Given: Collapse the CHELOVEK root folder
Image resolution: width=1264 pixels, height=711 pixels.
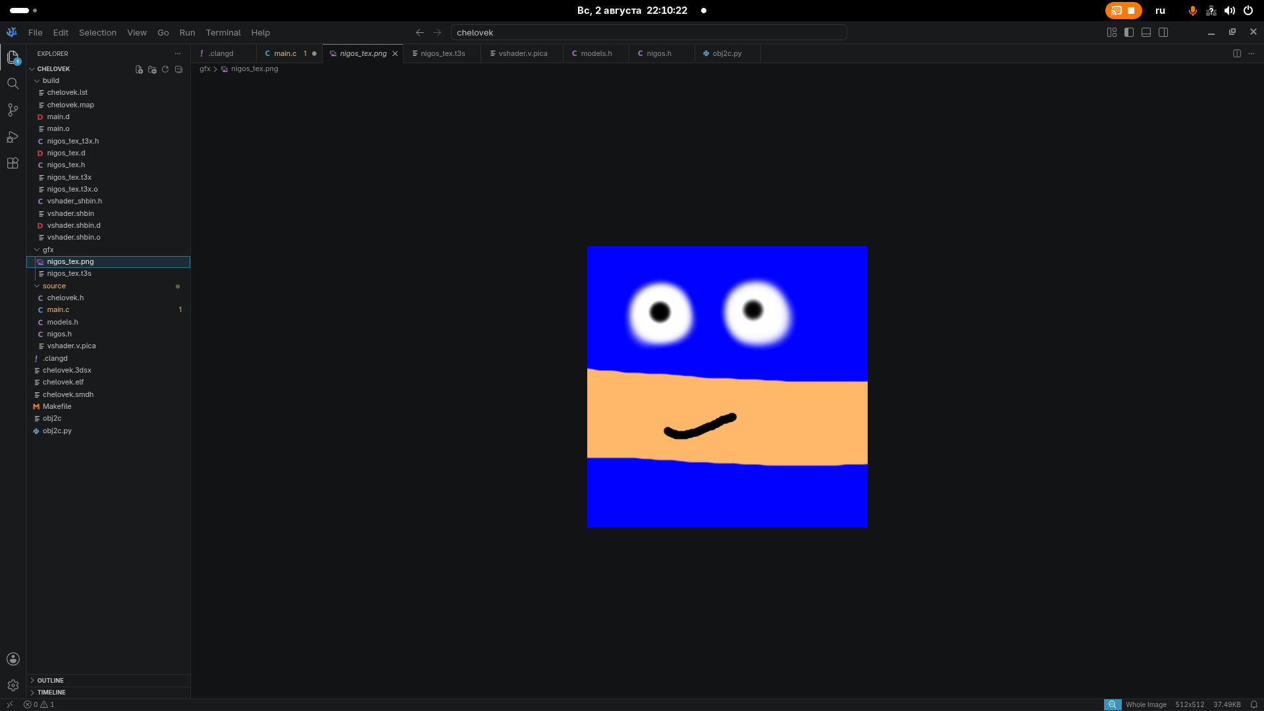Looking at the screenshot, I should (x=32, y=69).
